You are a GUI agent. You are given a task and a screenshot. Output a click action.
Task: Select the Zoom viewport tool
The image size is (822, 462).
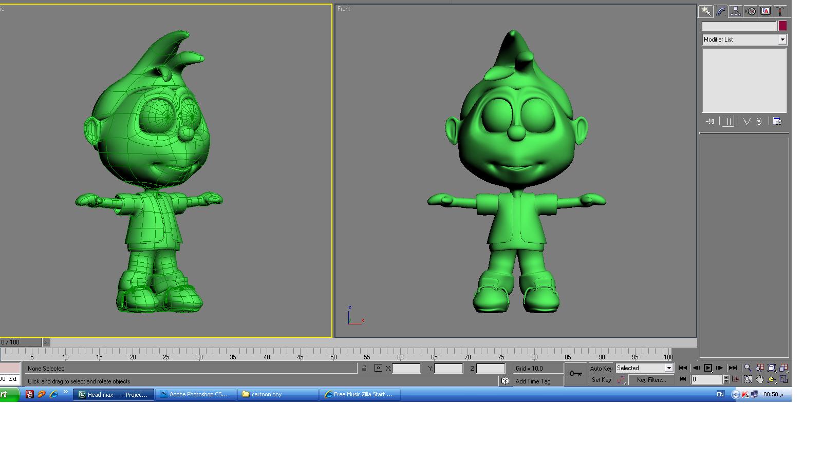point(748,368)
